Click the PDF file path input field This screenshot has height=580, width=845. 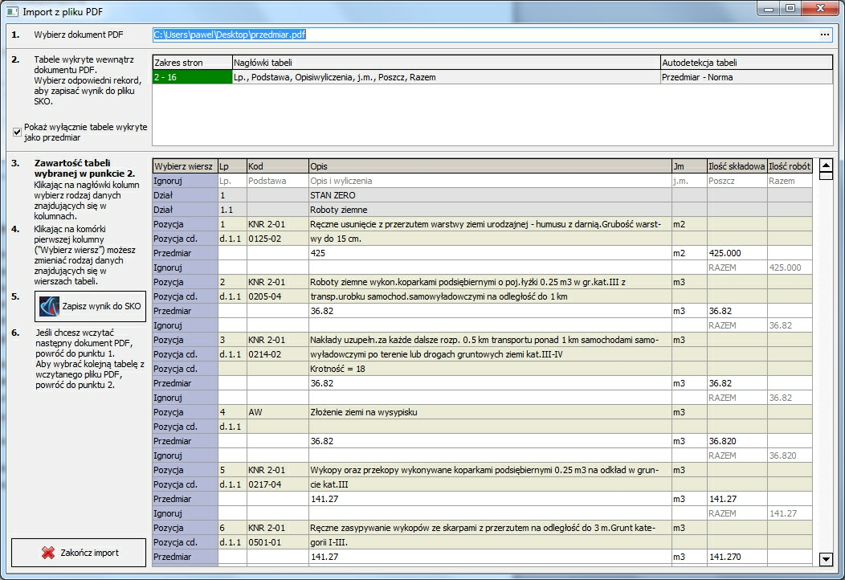(x=485, y=35)
